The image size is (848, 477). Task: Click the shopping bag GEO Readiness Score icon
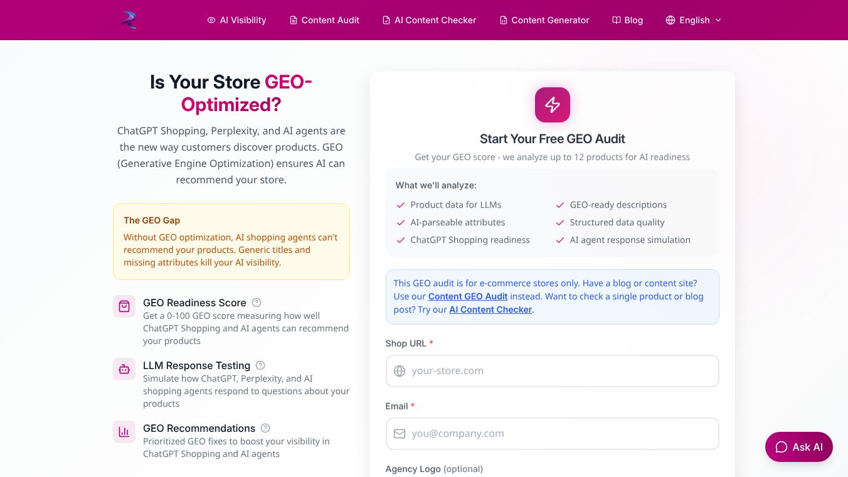124,306
